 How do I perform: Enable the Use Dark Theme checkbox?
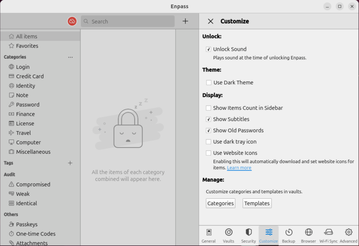[x=209, y=83]
